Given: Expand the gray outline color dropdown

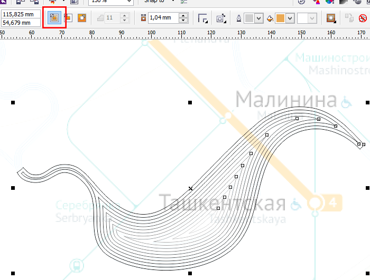Looking at the screenshot, I should pos(258,18).
